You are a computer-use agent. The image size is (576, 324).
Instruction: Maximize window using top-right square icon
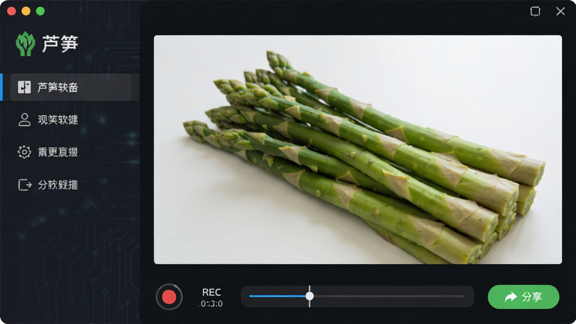click(x=535, y=11)
